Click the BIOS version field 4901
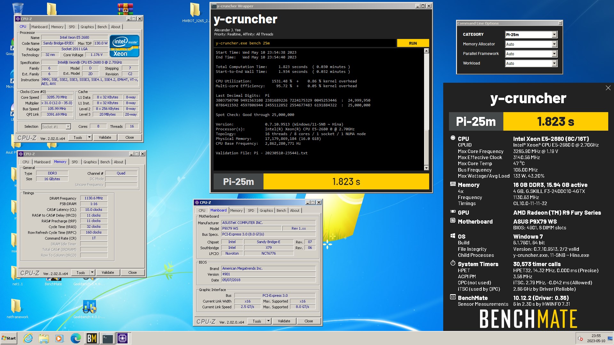The image size is (614, 345). pyautogui.click(x=268, y=274)
